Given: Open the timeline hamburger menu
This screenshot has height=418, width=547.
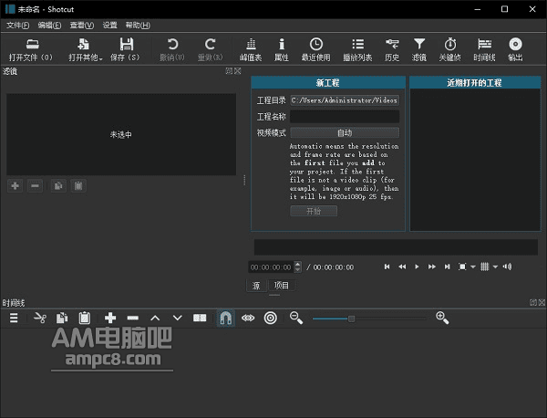Looking at the screenshot, I should tap(14, 318).
